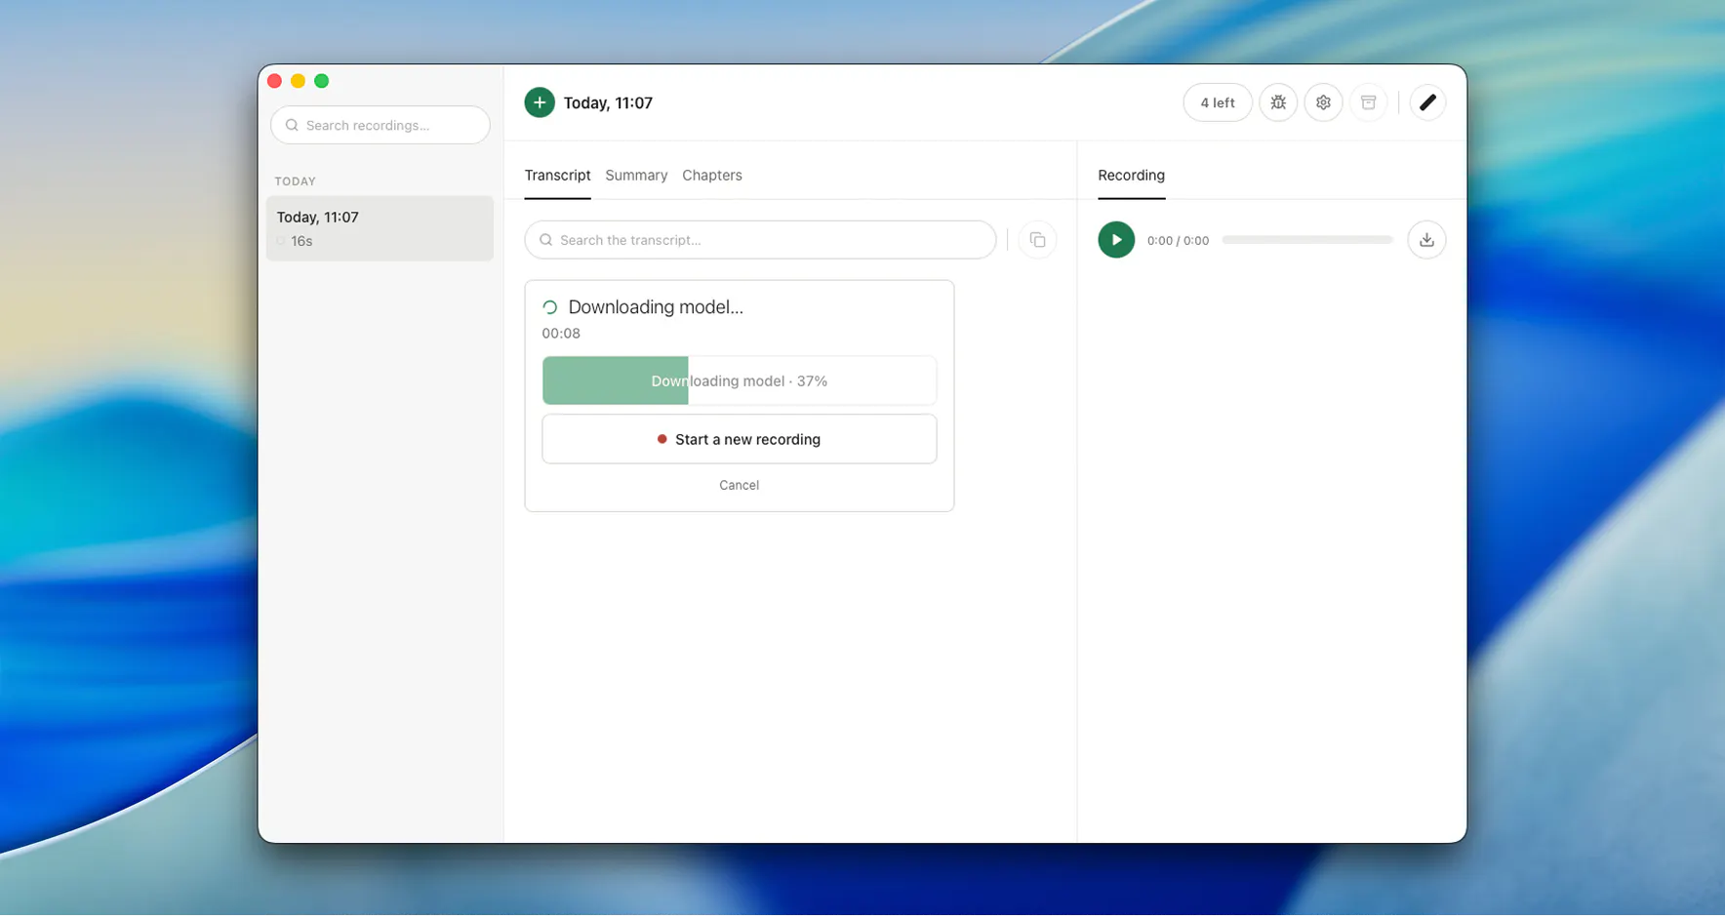This screenshot has width=1725, height=919.
Task: Click the audio playback progress bar
Action: (1307, 240)
